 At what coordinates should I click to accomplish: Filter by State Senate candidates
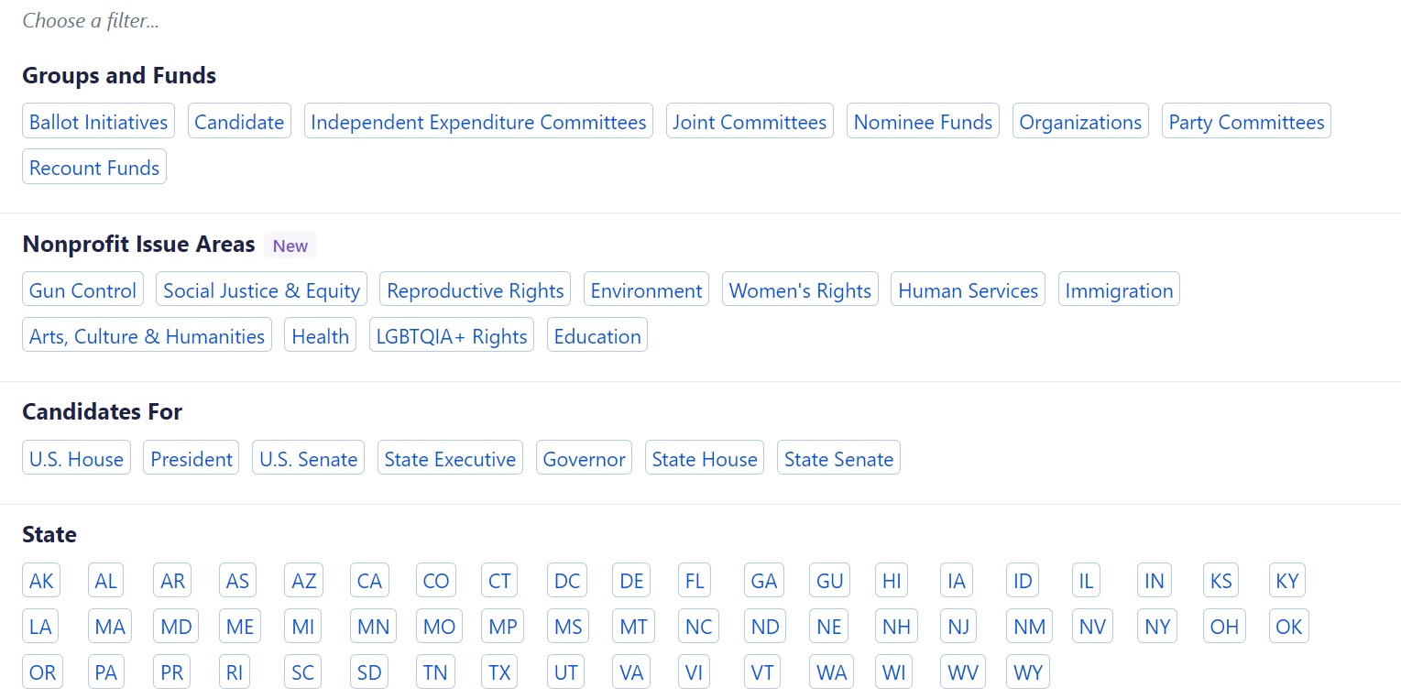coord(838,458)
